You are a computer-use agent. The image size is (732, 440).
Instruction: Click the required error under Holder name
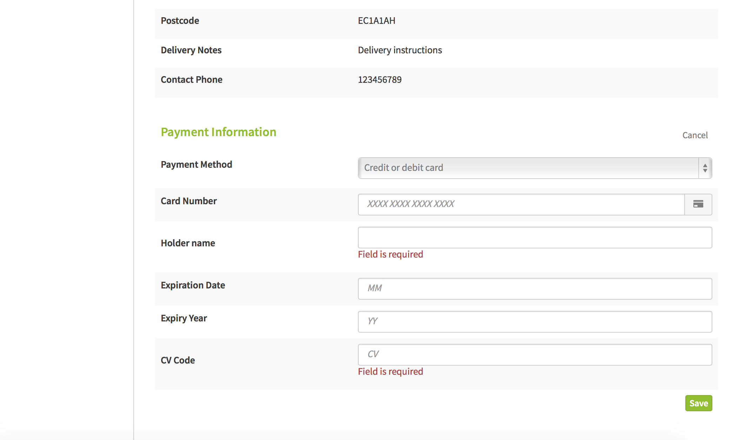[x=390, y=254]
